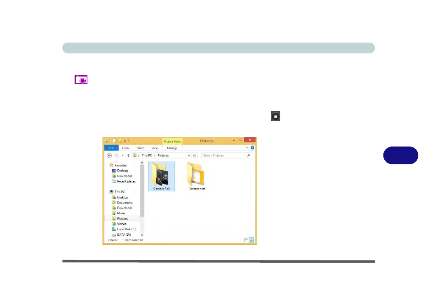Switch to Details view layout
437x308 pixels.
pos(246,240)
